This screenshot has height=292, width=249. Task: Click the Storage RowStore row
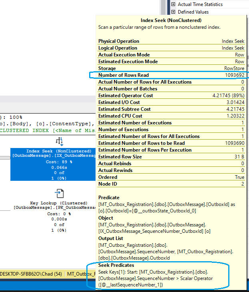coord(171,68)
